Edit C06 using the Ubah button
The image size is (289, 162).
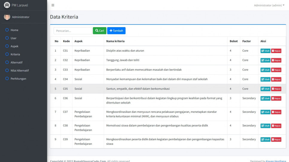coord(265,98)
